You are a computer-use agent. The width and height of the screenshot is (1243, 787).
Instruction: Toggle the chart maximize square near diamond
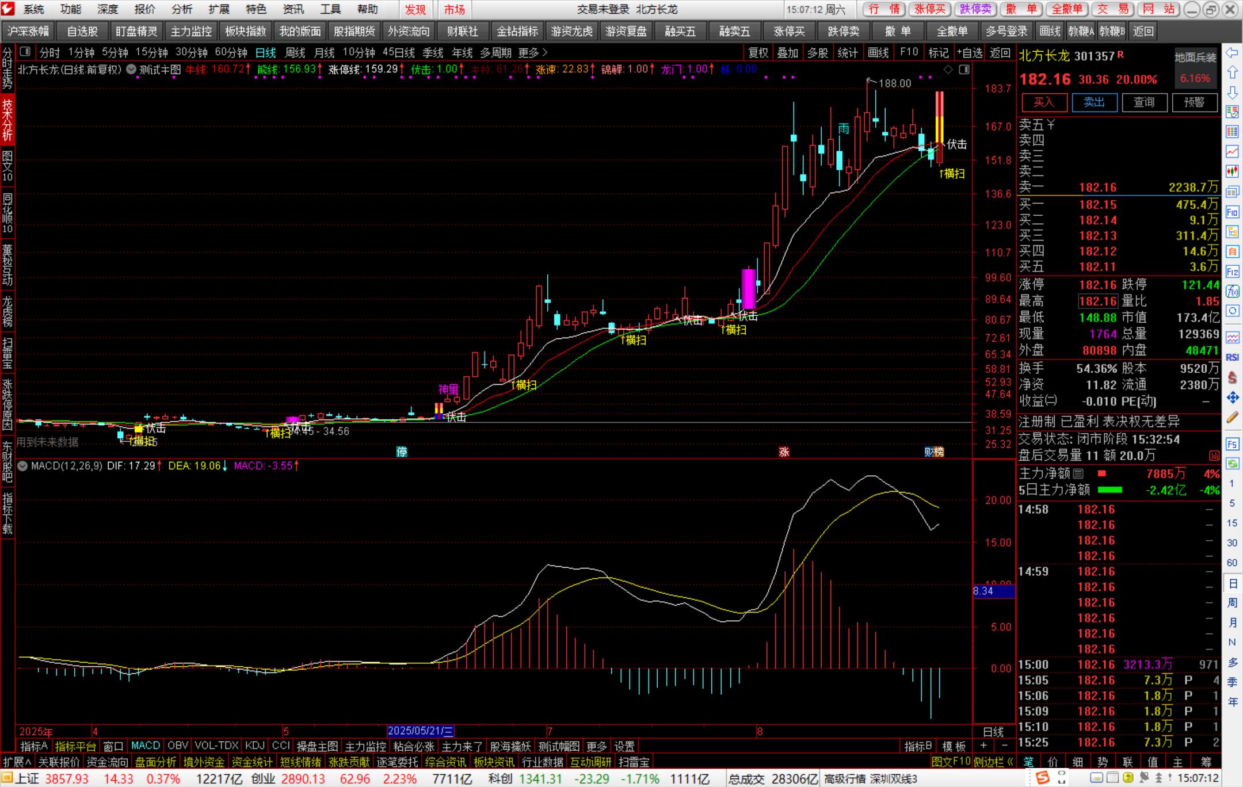click(x=964, y=70)
